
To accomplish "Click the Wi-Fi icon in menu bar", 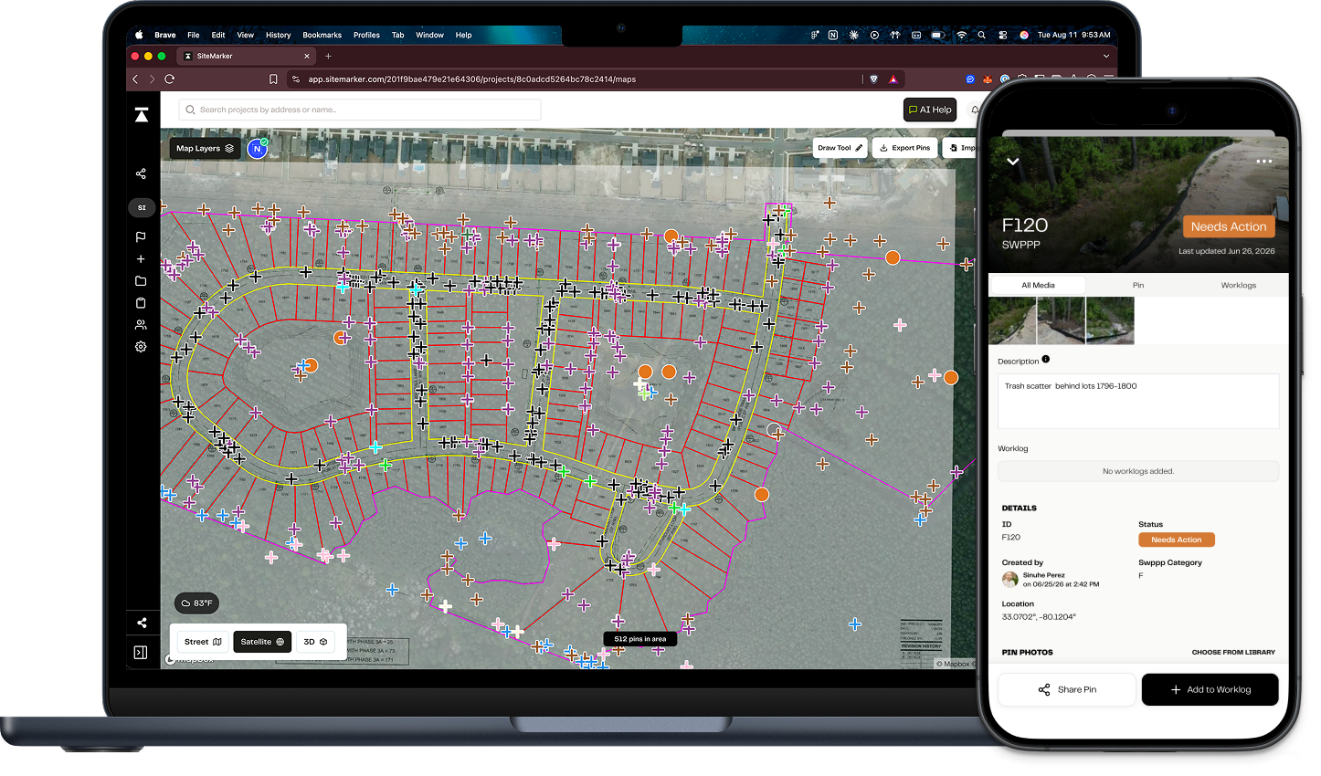I will pyautogui.click(x=961, y=35).
